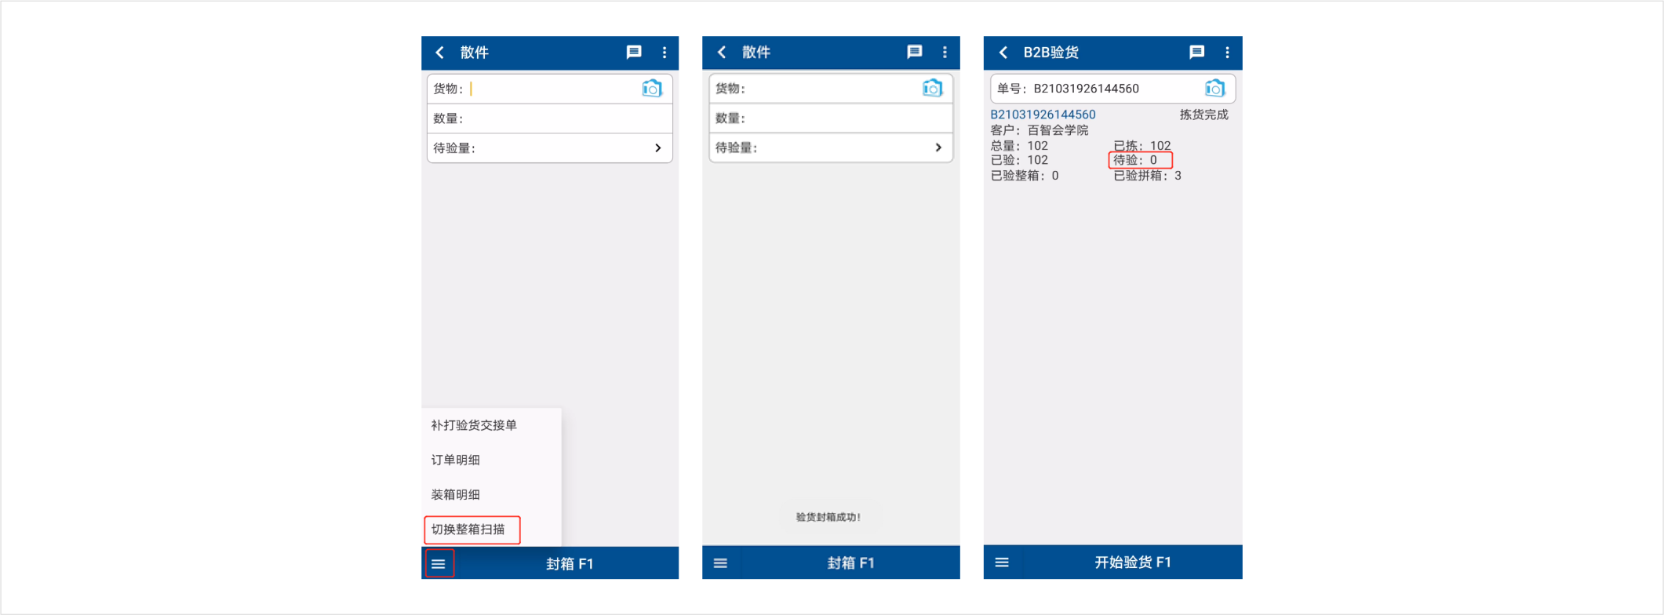Screen dimensions: 1664x615
Task: Tap back arrow on B2B验货 screen
Action: point(1003,53)
